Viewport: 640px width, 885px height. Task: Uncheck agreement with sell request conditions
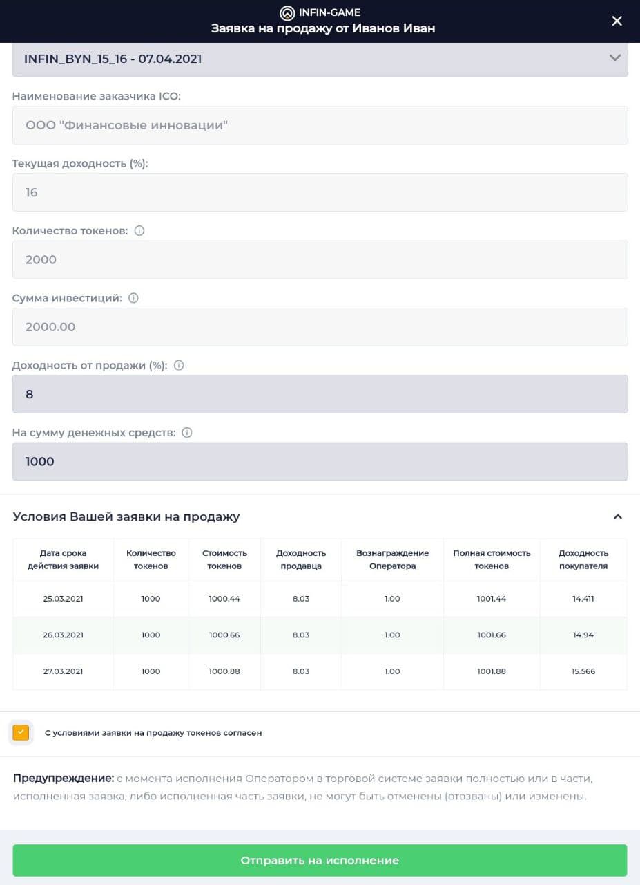coord(21,732)
